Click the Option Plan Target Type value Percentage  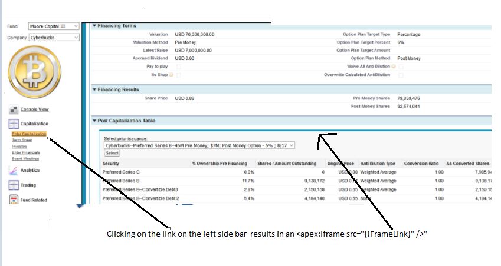(409, 34)
